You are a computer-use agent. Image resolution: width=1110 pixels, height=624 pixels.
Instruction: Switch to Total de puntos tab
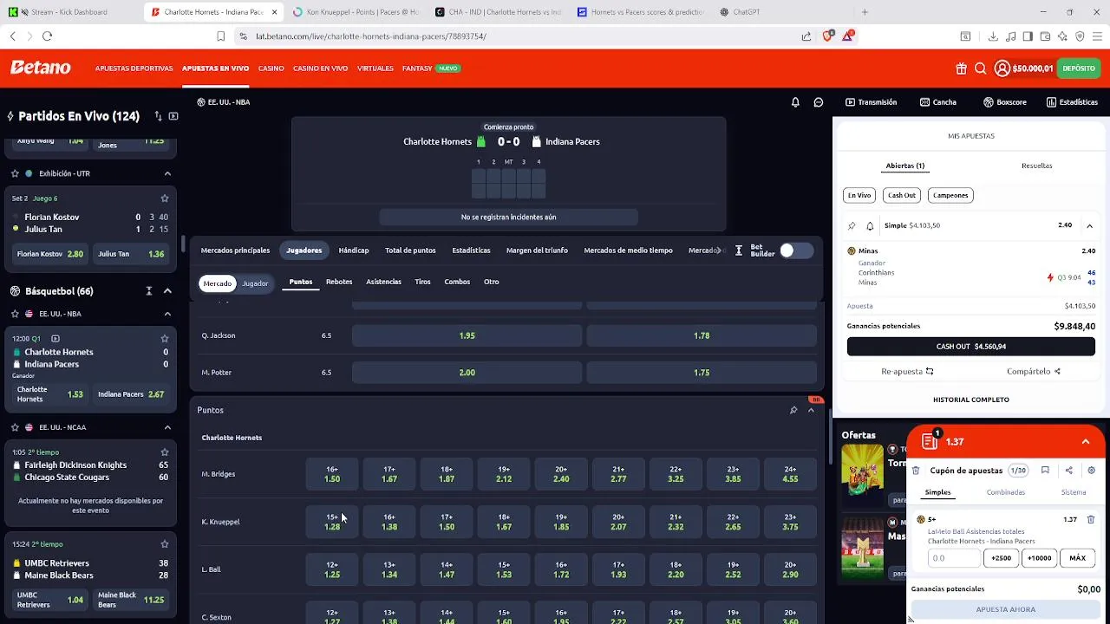[x=410, y=250]
